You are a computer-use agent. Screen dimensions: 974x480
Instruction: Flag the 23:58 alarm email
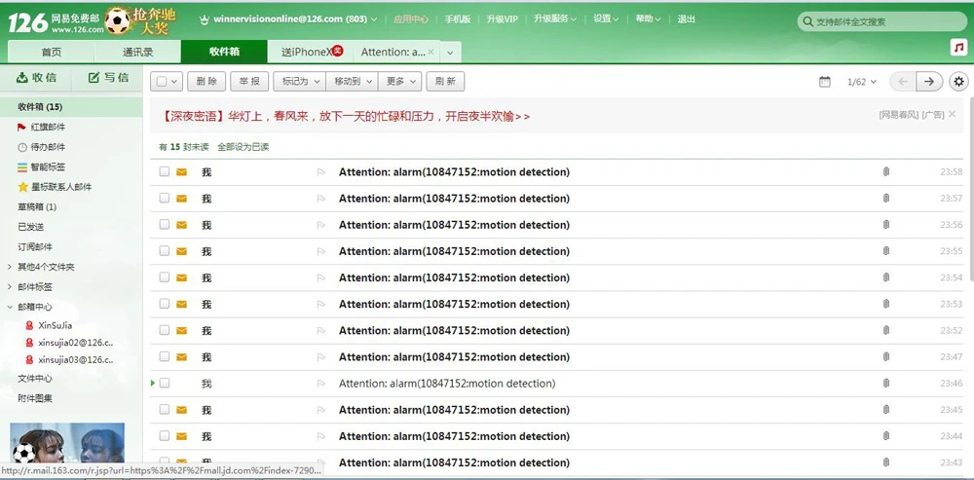321,172
